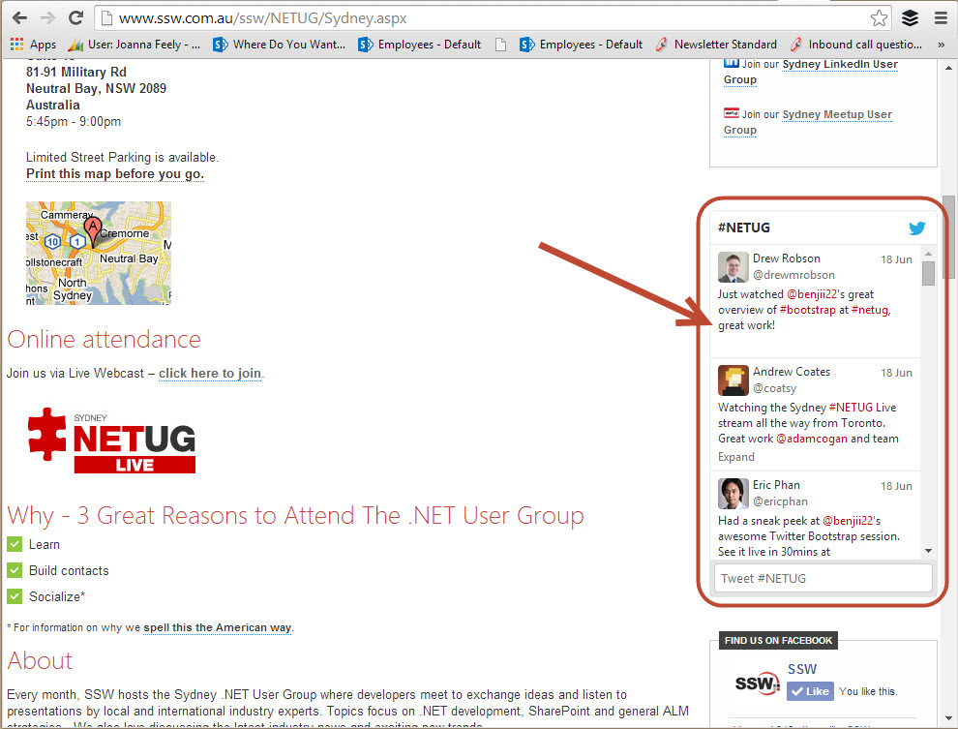Open the Google map thumbnail of Neutral Bay
This screenshot has width=958, height=729.
99,253
